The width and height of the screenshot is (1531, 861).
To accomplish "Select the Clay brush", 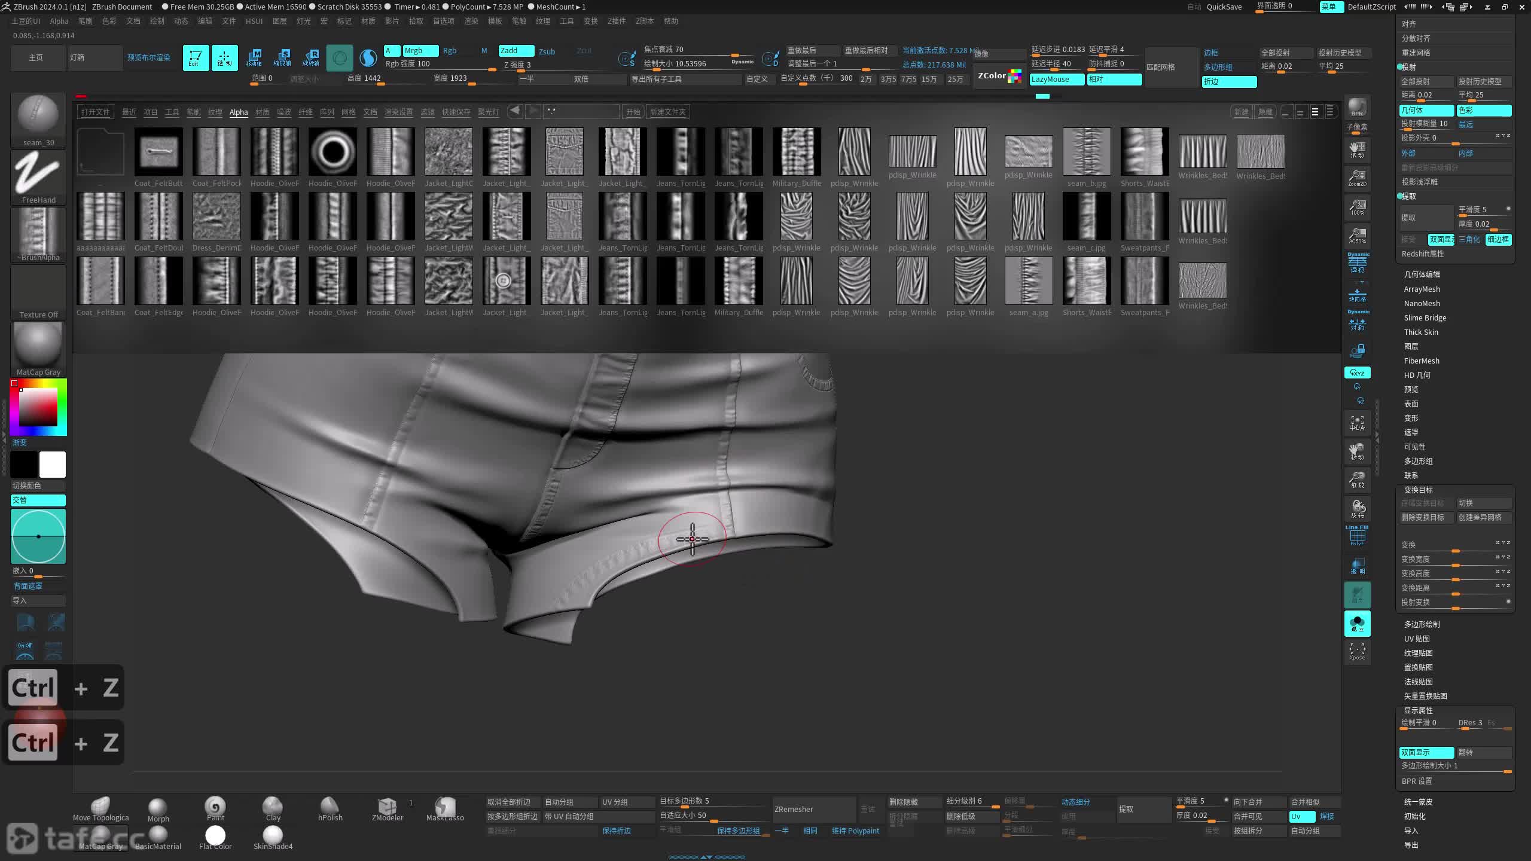I will [273, 810].
